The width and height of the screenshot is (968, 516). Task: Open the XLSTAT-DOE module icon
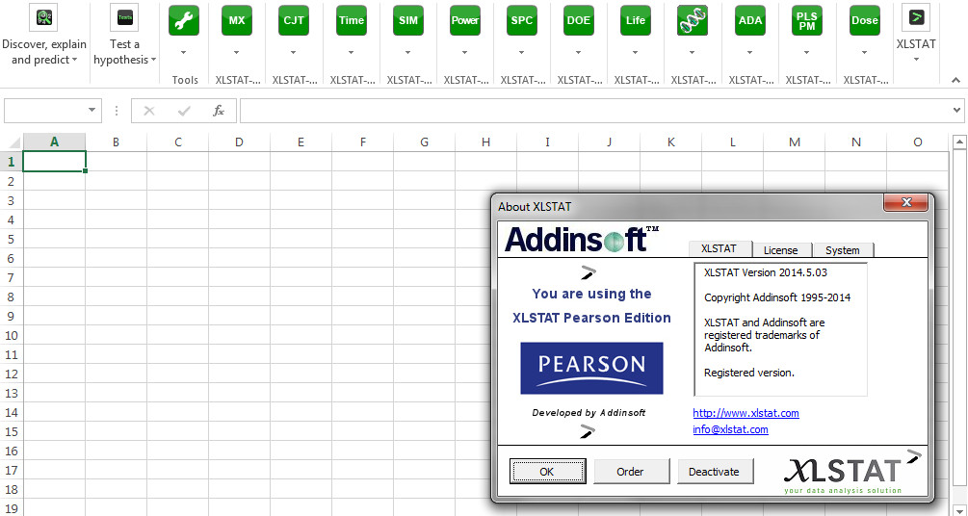pos(579,20)
